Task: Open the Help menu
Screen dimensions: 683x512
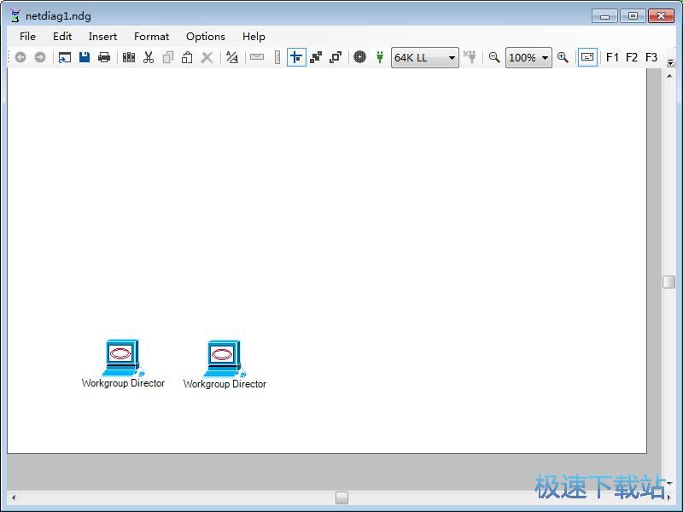Action: point(254,37)
